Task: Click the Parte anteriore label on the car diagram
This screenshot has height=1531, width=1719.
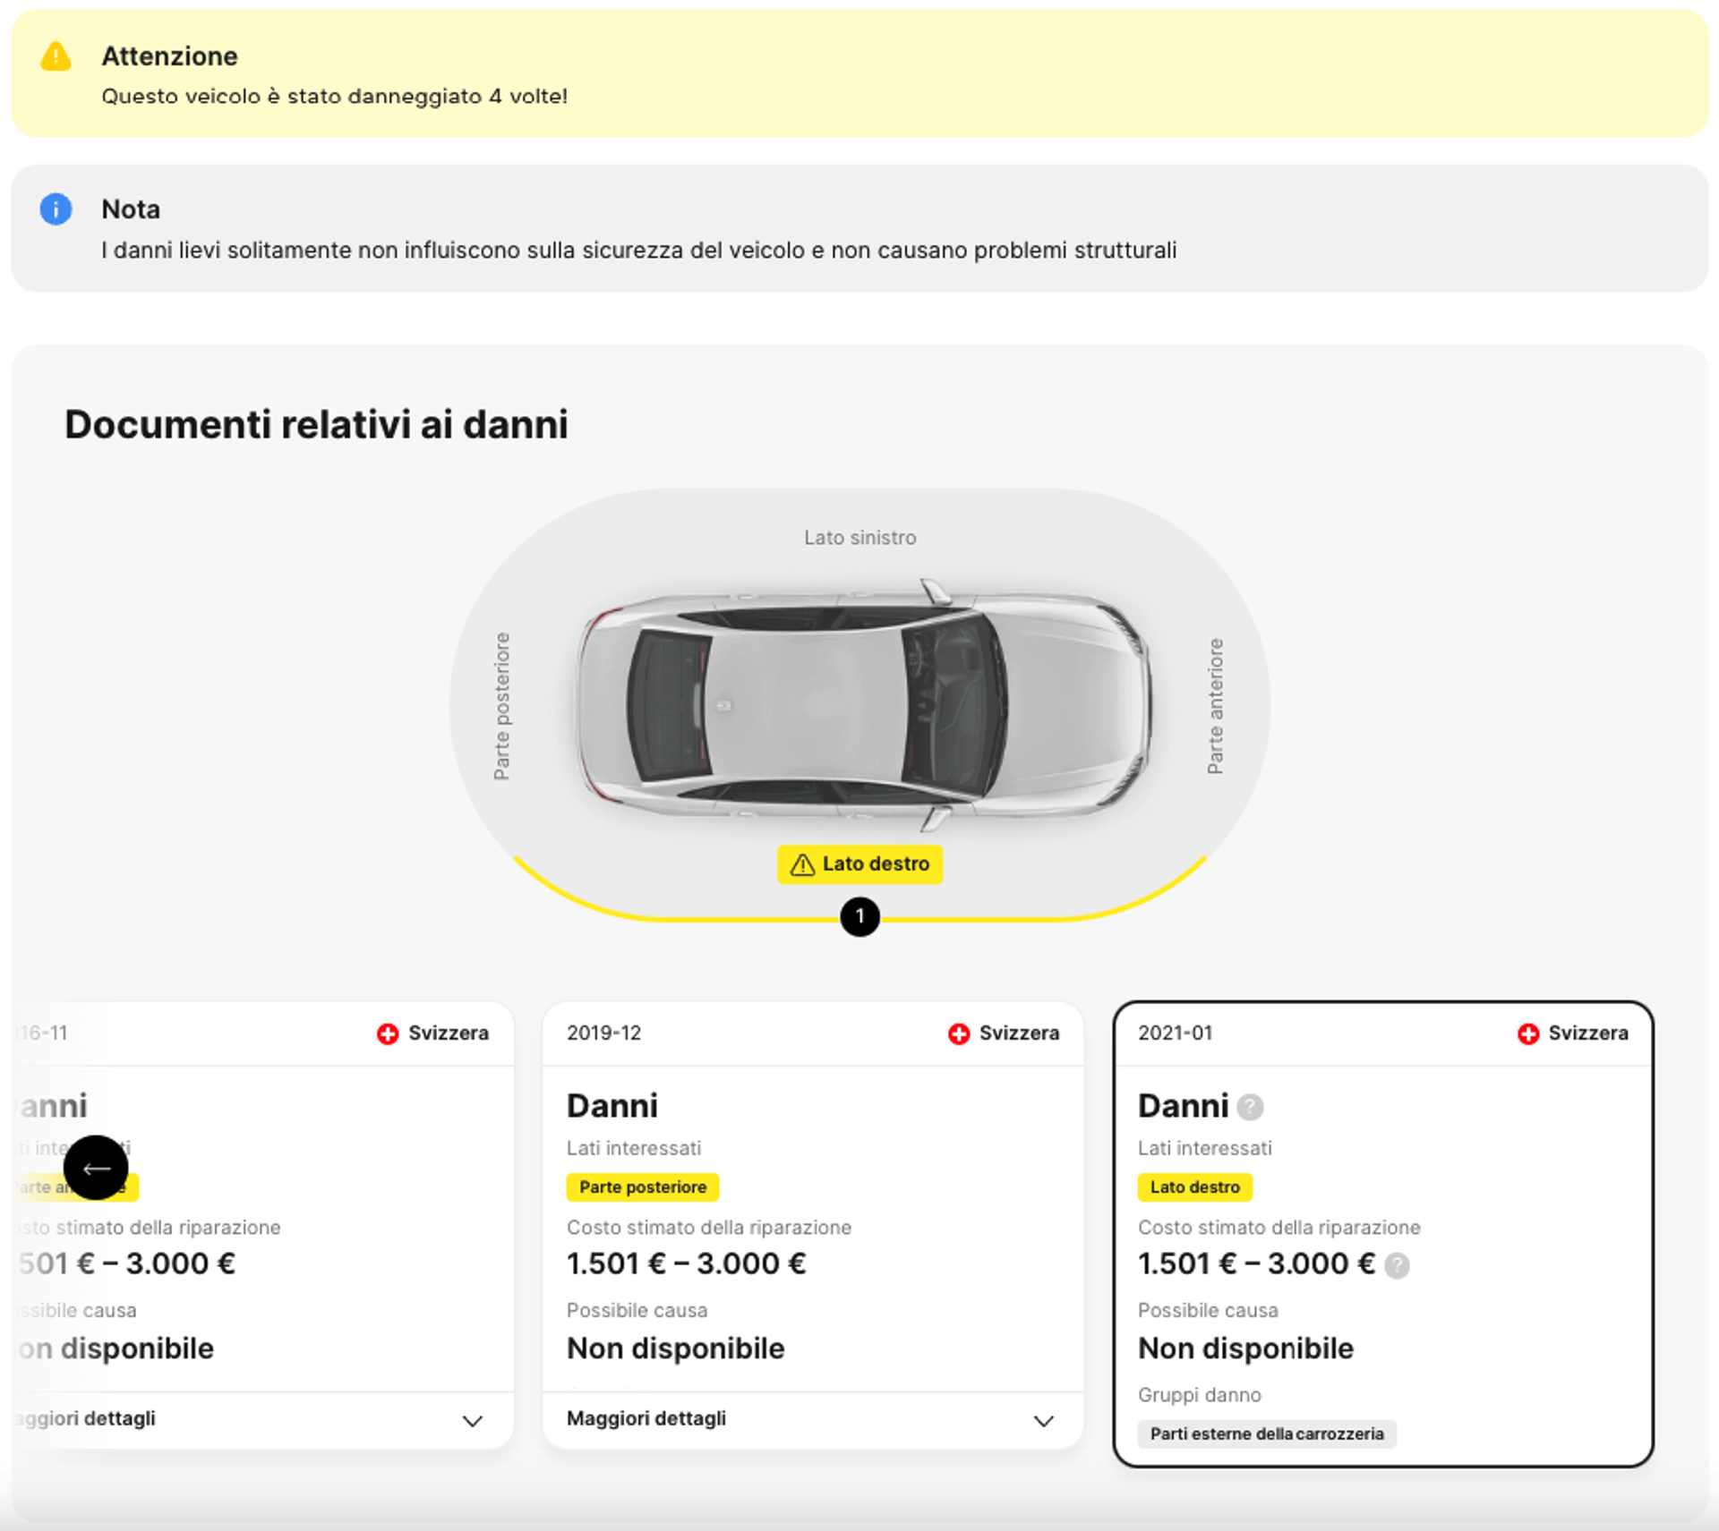Action: click(x=1215, y=706)
